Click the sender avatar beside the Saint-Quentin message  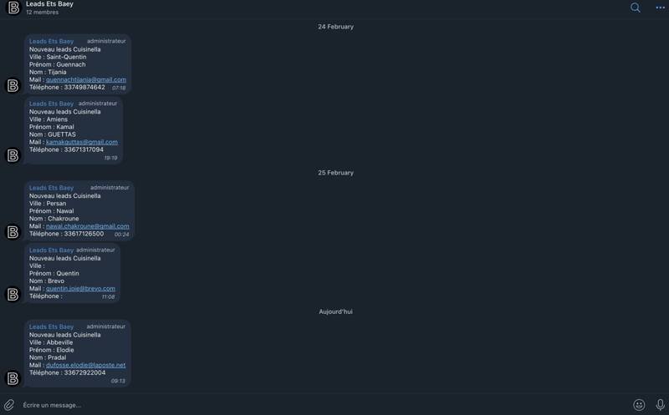13,86
